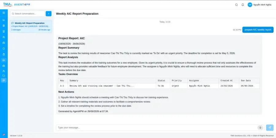Click the Type your message input box

[157, 128]
